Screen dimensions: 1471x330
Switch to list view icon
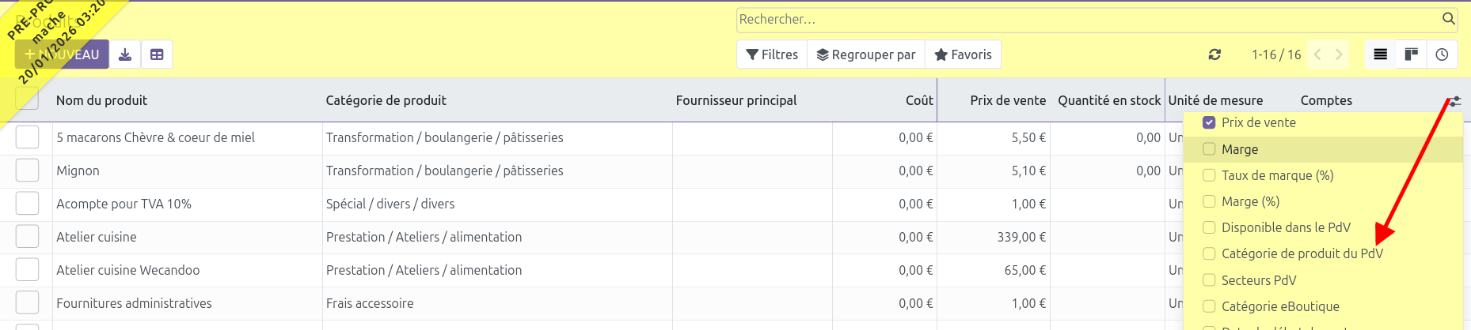coord(1381,54)
